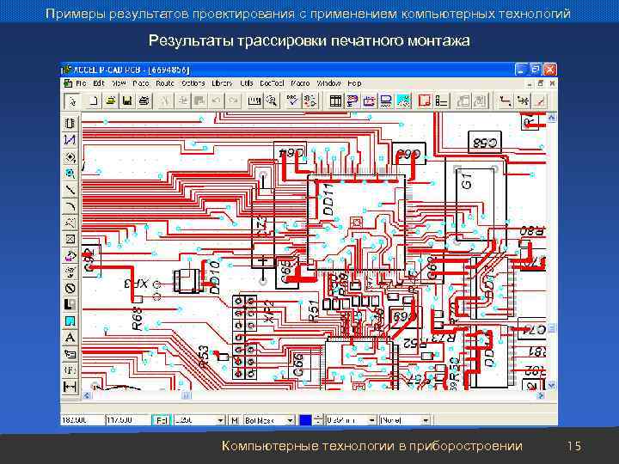Select the Place Pad tool

(70, 156)
